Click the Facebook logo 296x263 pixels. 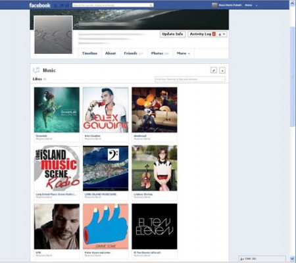(x=39, y=5)
